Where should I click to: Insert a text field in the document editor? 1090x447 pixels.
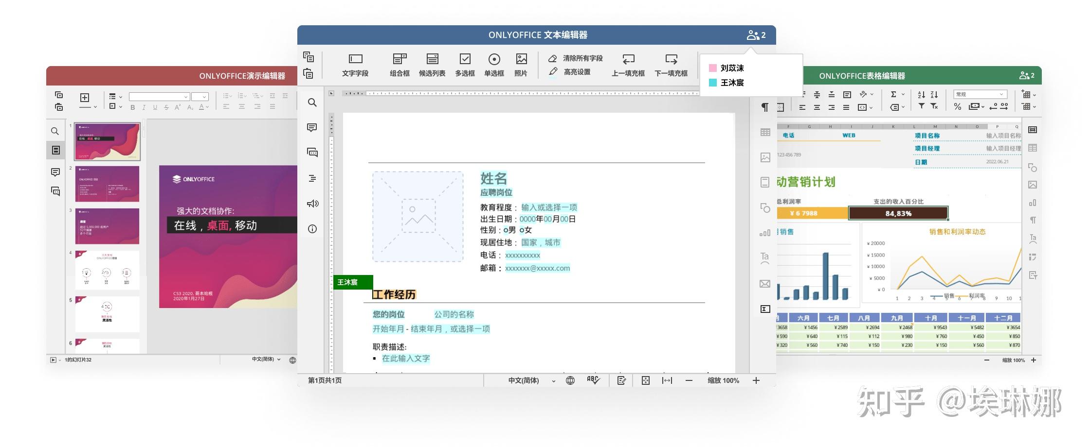pyautogui.click(x=355, y=65)
